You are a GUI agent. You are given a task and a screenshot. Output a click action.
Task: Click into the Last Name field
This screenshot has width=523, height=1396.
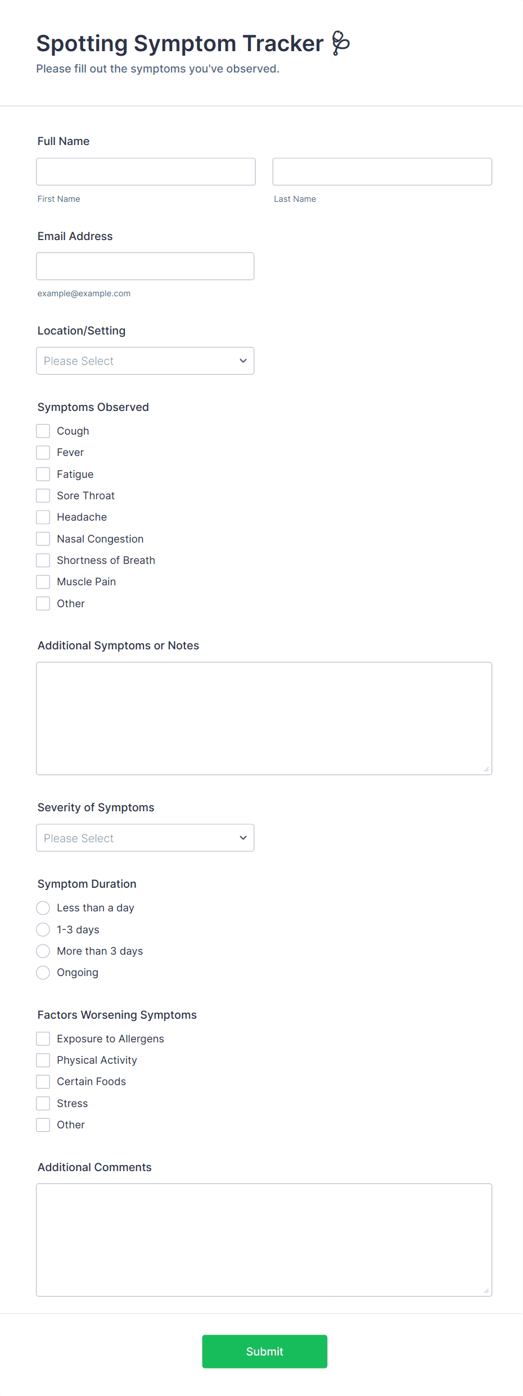pyautogui.click(x=382, y=171)
